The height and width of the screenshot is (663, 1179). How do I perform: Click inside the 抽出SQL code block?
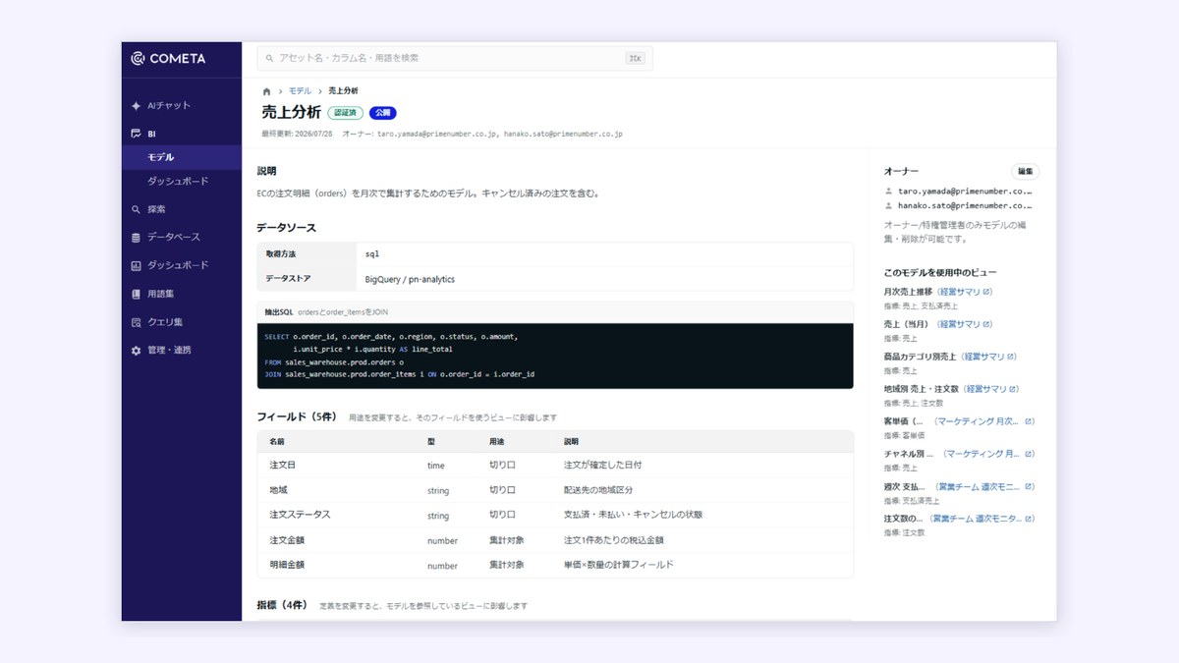555,356
